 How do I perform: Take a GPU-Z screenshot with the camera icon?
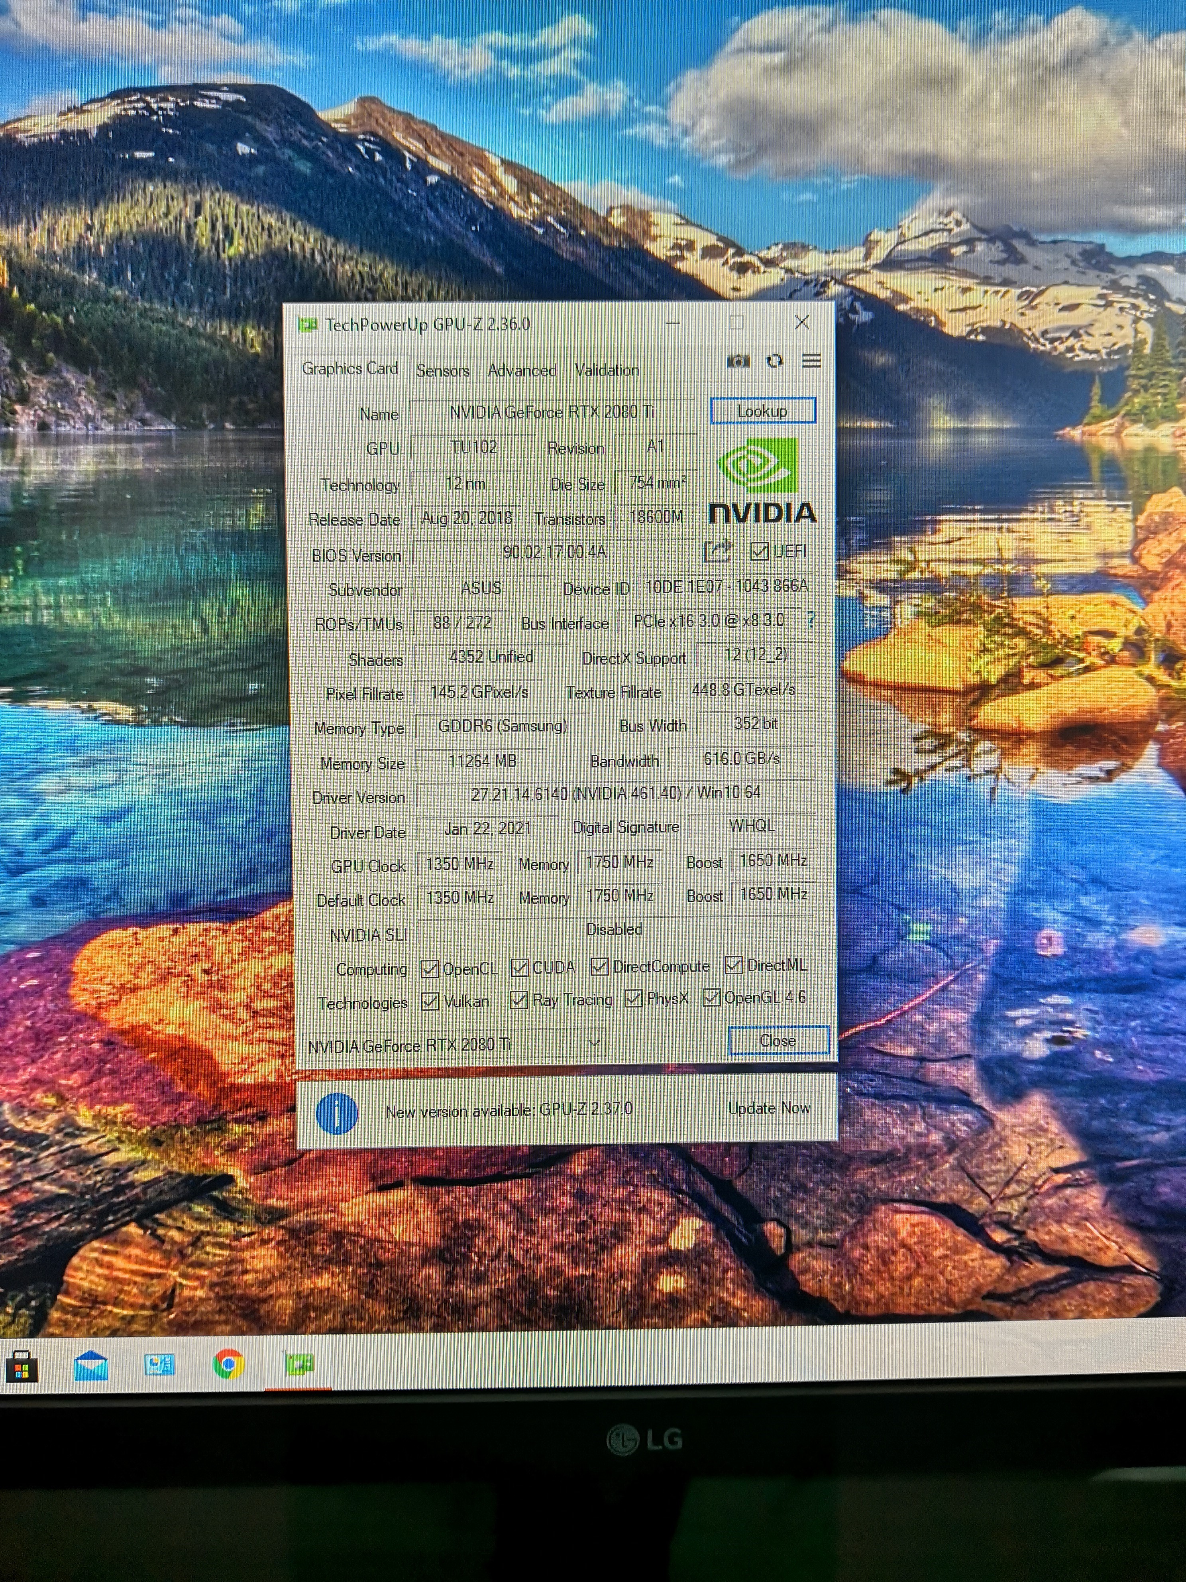[738, 361]
